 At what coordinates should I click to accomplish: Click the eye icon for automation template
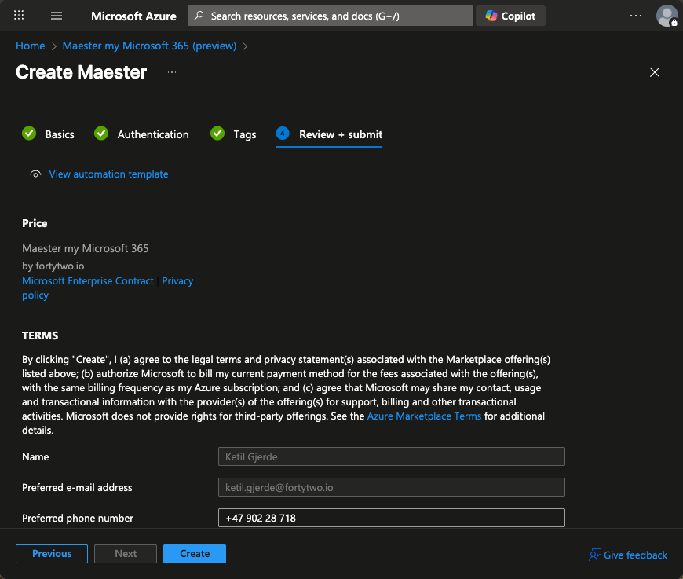tap(35, 174)
